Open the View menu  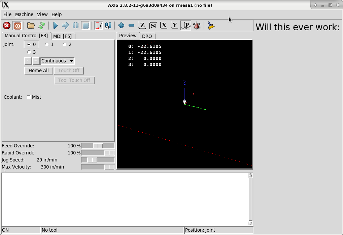(x=42, y=15)
